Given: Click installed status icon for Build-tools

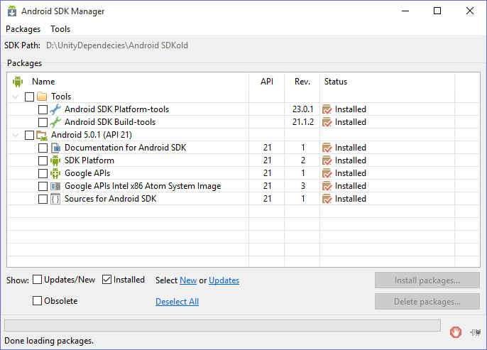Looking at the screenshot, I should (x=327, y=122).
